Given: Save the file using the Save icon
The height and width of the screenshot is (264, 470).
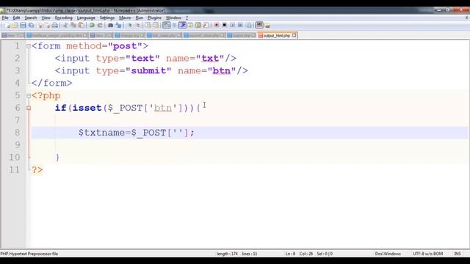Looking at the screenshot, I should (x=23, y=26).
